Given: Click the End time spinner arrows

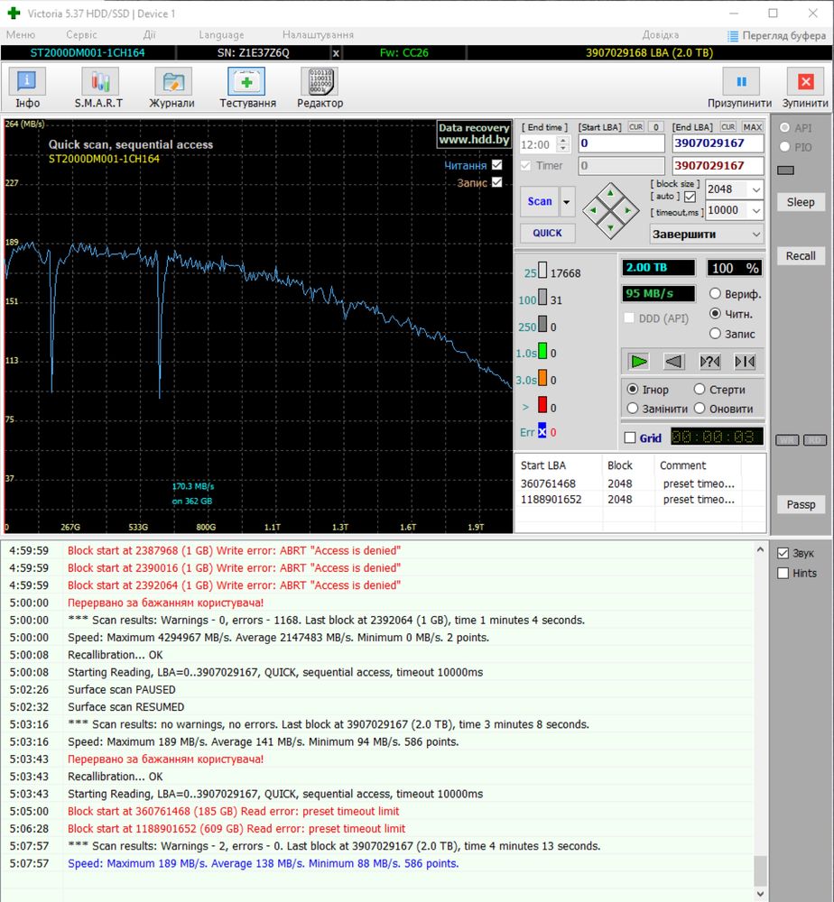Looking at the screenshot, I should pyautogui.click(x=563, y=144).
